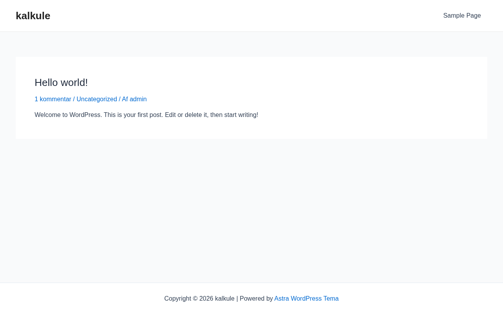The image size is (503, 314).
Task: Open the Sample Page menu item
Action: (462, 16)
